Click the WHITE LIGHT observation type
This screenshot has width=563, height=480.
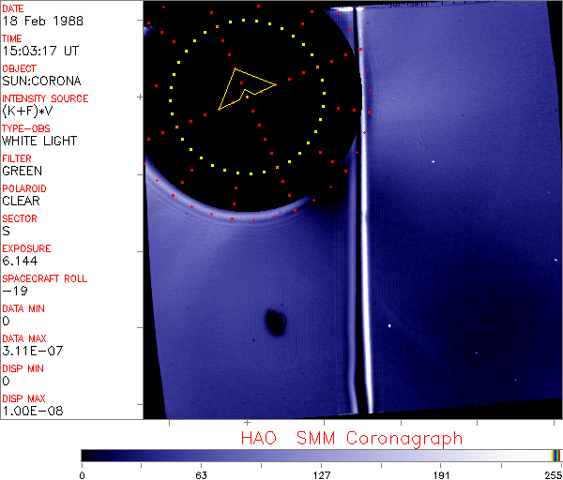click(39, 141)
